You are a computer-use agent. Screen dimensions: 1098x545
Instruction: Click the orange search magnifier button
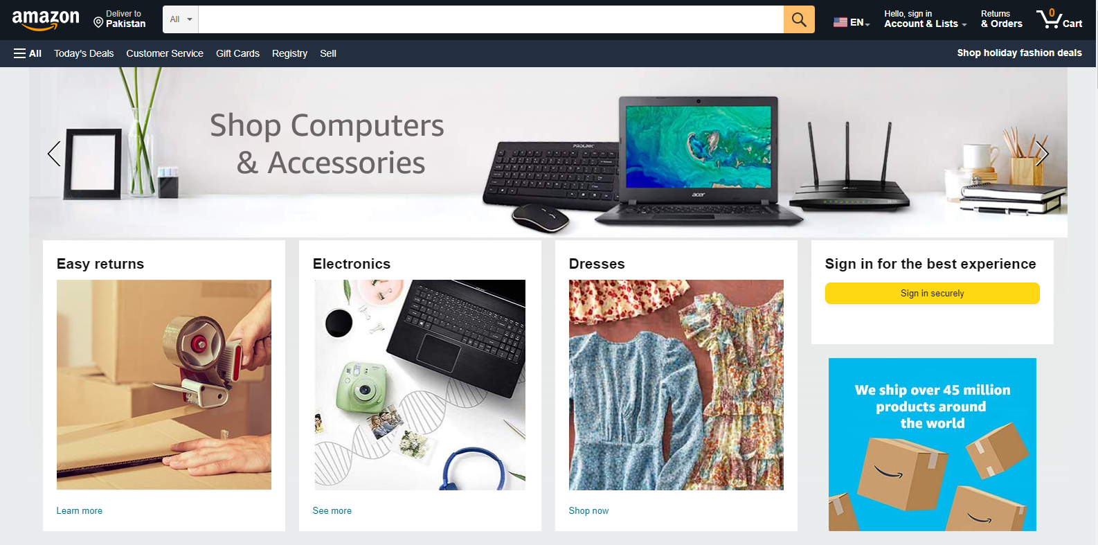click(799, 19)
